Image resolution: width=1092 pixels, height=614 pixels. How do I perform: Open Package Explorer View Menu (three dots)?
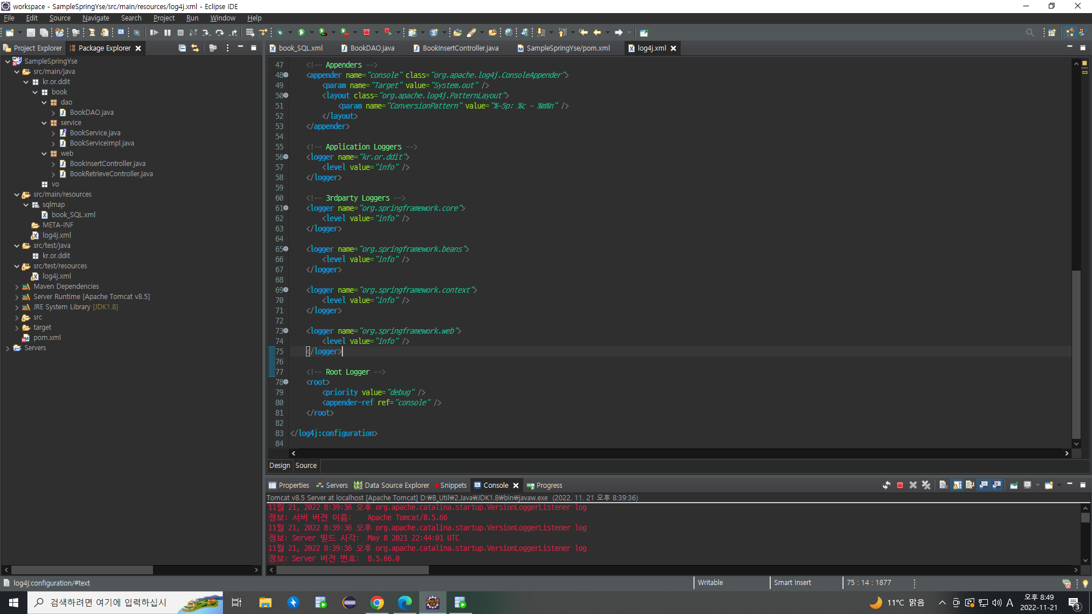pyautogui.click(x=227, y=48)
